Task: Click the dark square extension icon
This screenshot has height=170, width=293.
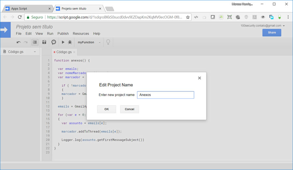Action: click(x=213, y=17)
